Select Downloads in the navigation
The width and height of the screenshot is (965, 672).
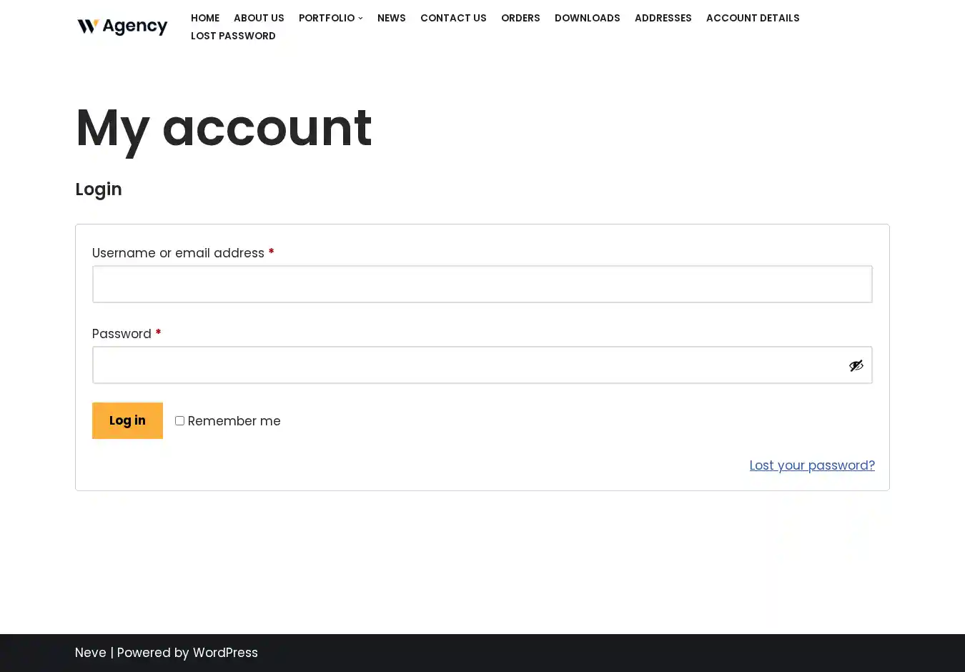tap(587, 18)
